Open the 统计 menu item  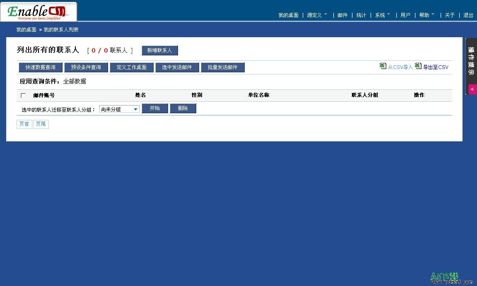point(361,15)
